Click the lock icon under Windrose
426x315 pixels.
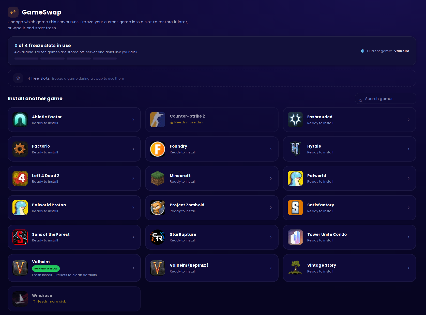tap(34, 302)
